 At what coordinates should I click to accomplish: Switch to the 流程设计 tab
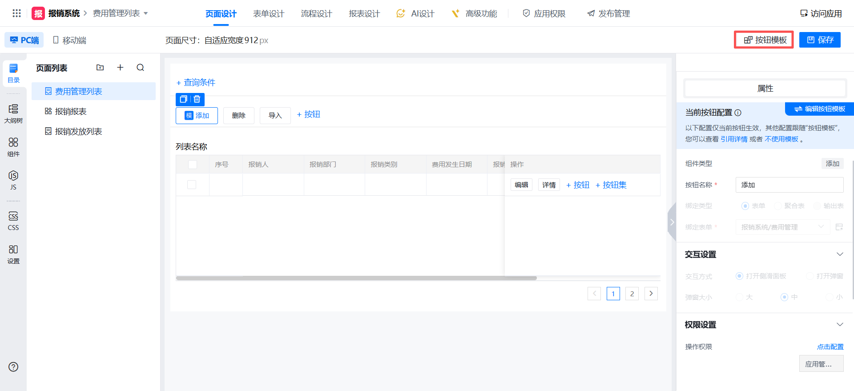coord(316,14)
